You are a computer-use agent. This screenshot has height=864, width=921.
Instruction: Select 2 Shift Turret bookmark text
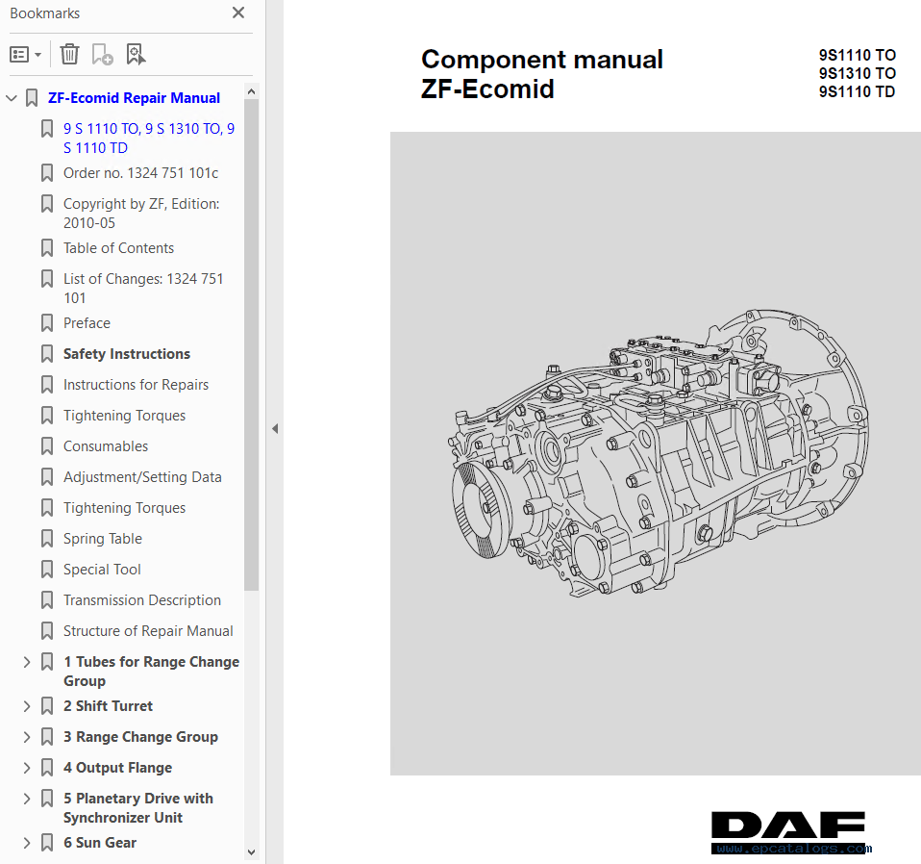[x=108, y=706]
